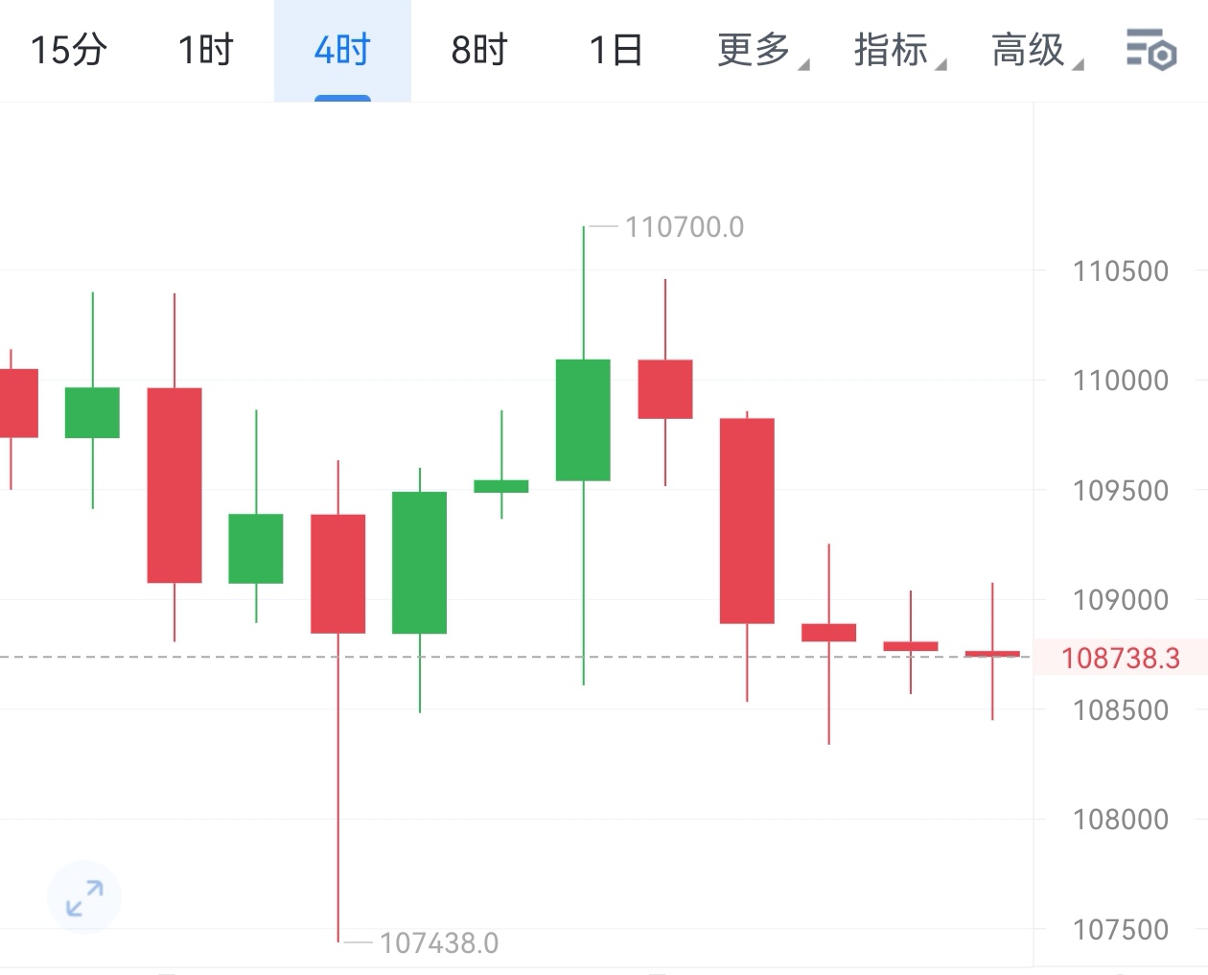
Task: Tap the last red candle on the right
Action: (x=992, y=653)
